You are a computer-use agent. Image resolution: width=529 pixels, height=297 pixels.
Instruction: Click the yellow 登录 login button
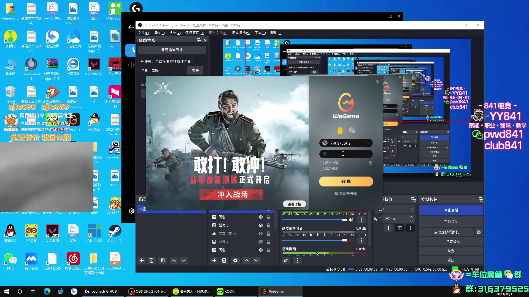pyautogui.click(x=346, y=182)
